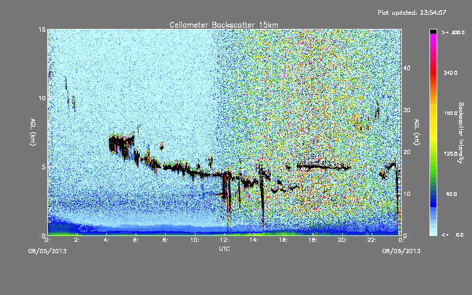Click the UTC axis label
This screenshot has width=472, height=295.
click(x=224, y=249)
